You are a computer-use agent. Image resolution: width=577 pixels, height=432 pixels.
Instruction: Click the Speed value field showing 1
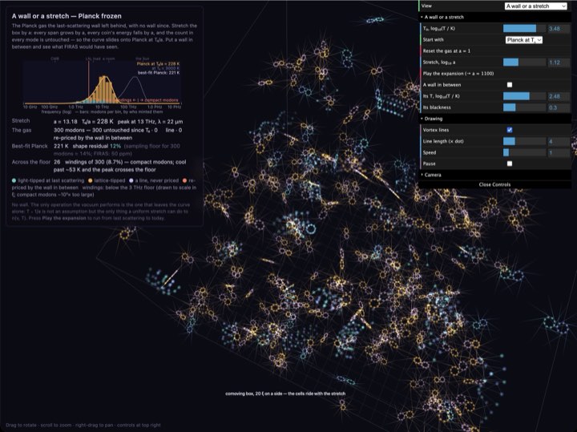coord(559,152)
